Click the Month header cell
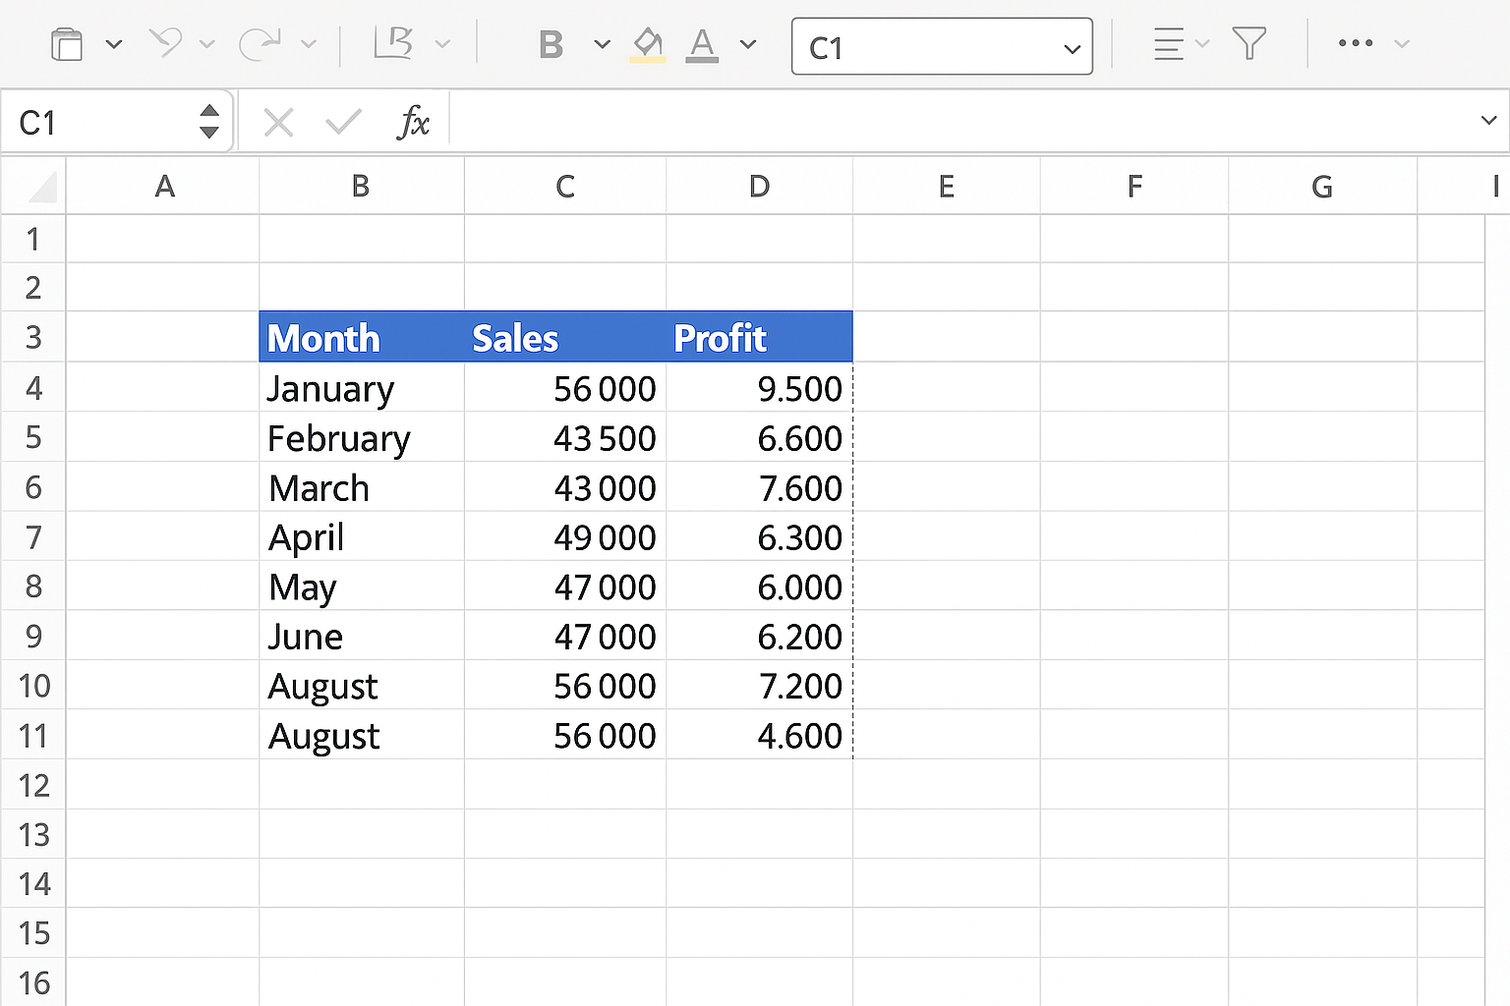Viewport: 1510px width, 1006px height. (362, 337)
